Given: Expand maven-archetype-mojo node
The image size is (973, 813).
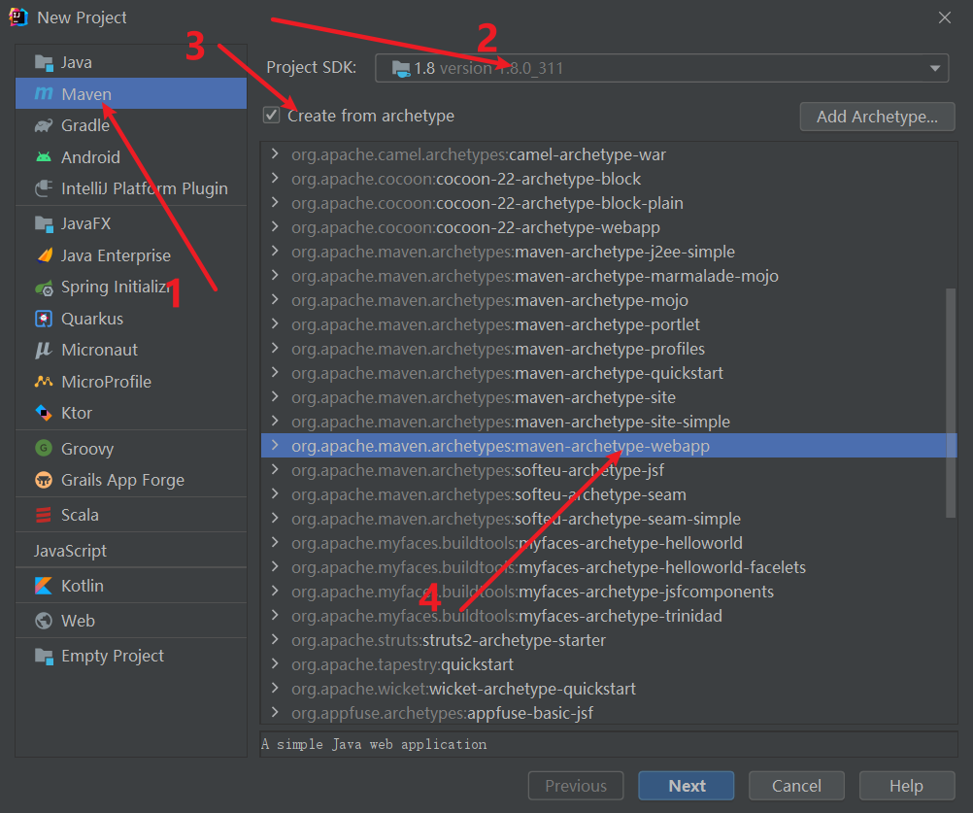Looking at the screenshot, I should pyautogui.click(x=275, y=300).
